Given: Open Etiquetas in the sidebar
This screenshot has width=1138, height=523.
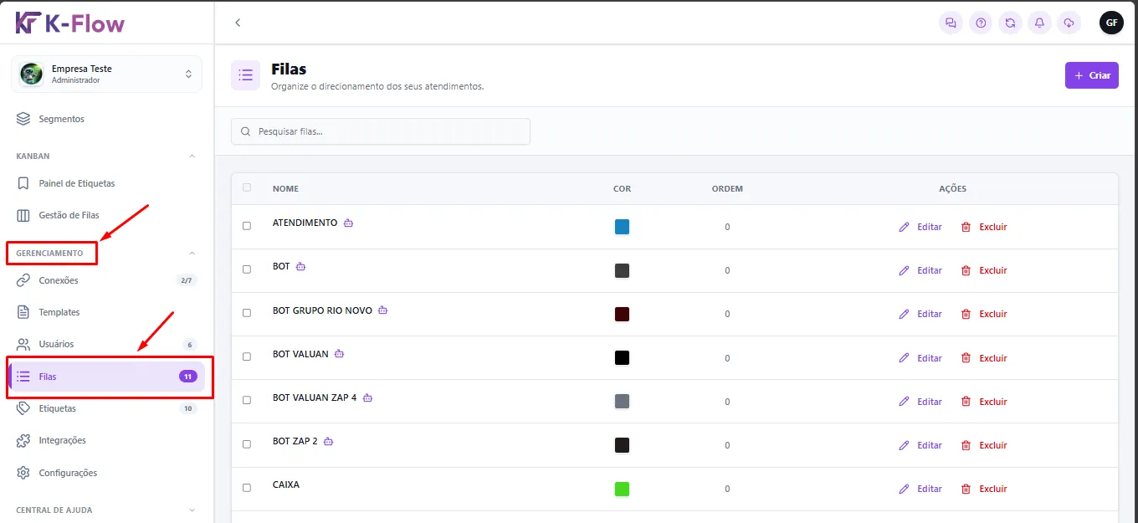Looking at the screenshot, I should [107, 408].
